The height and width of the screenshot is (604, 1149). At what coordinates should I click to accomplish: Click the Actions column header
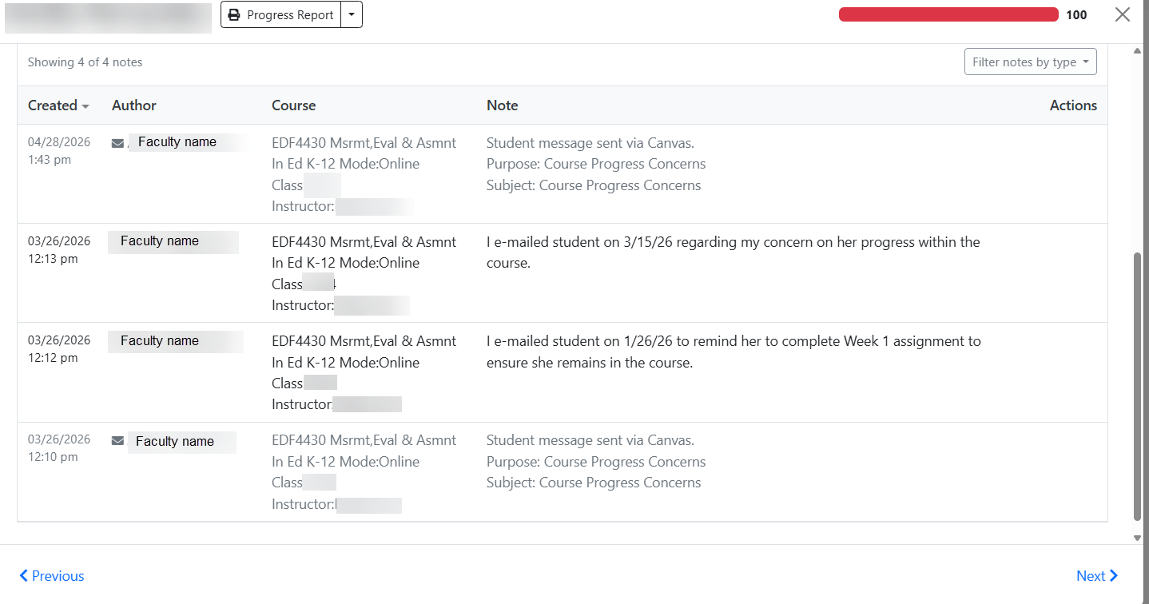[1073, 105]
